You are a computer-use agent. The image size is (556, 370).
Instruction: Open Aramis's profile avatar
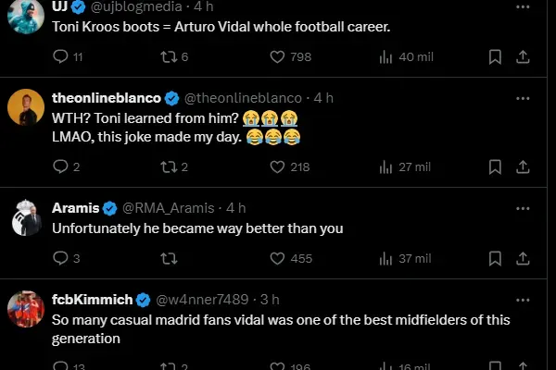(x=26, y=218)
